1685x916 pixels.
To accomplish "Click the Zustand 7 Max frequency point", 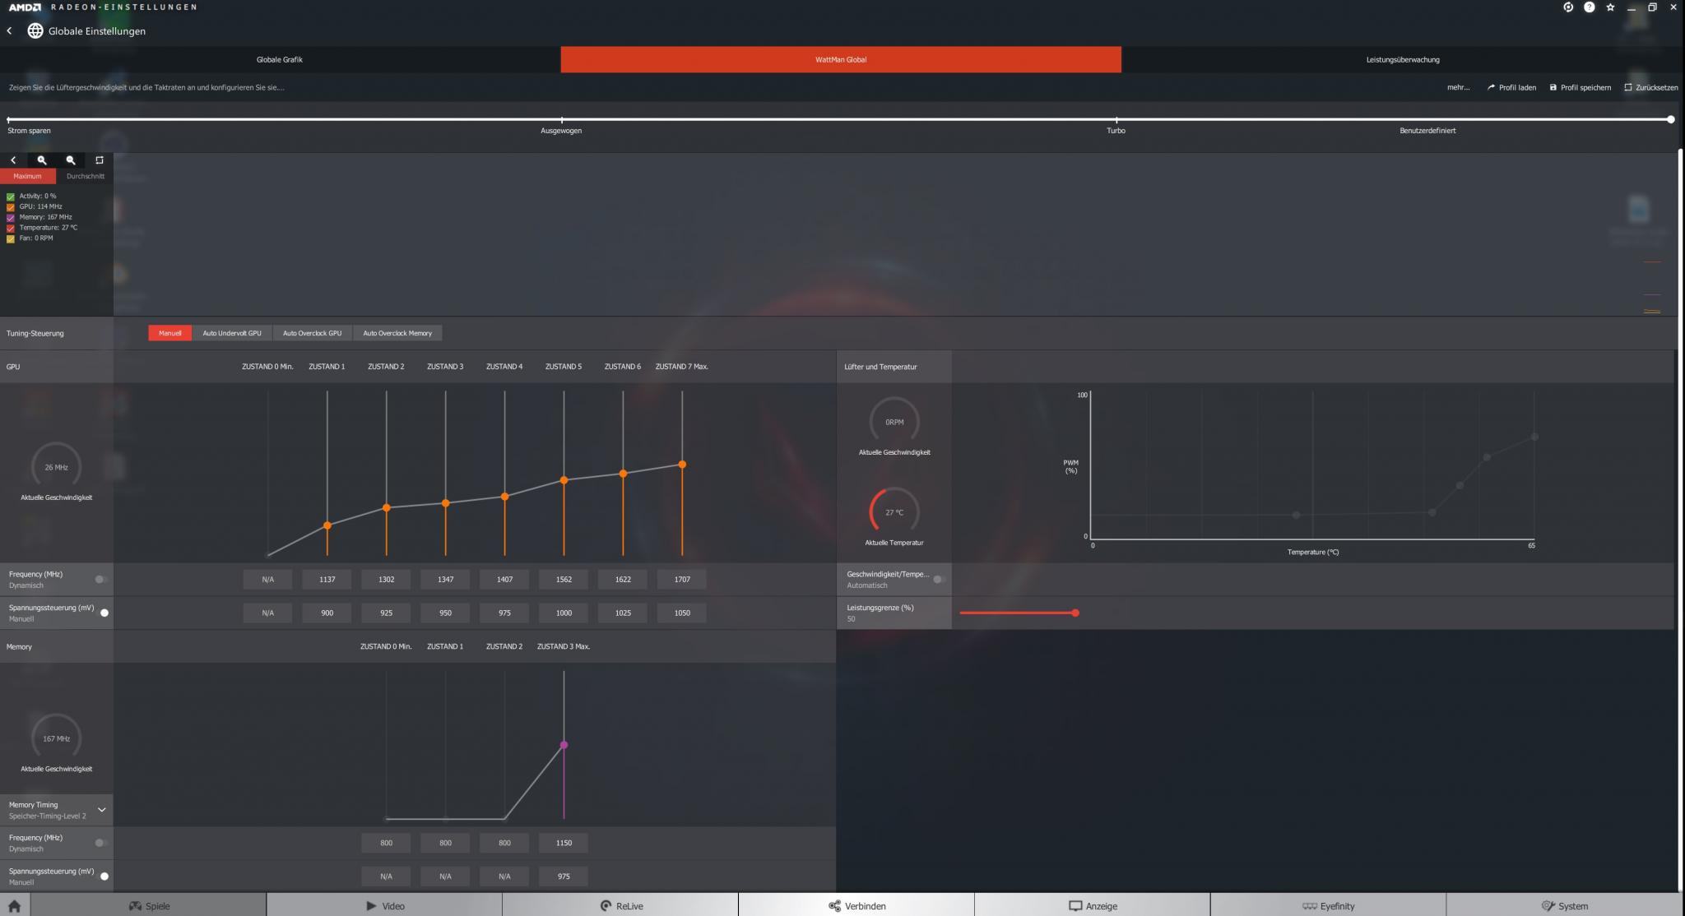I will click(x=682, y=465).
